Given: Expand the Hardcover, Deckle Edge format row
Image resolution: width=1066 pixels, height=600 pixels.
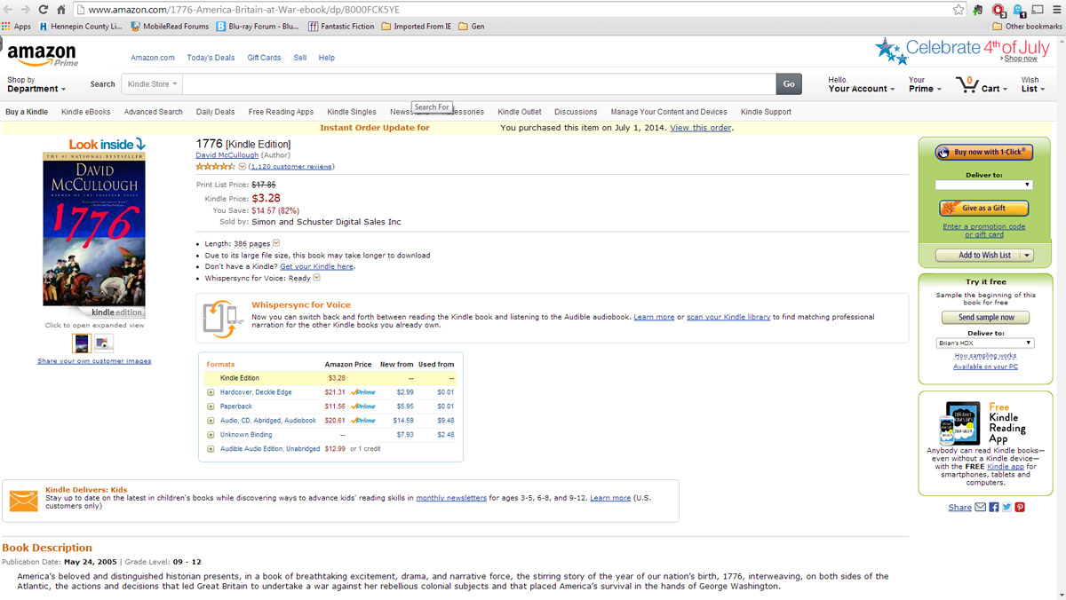Looking at the screenshot, I should pyautogui.click(x=211, y=392).
